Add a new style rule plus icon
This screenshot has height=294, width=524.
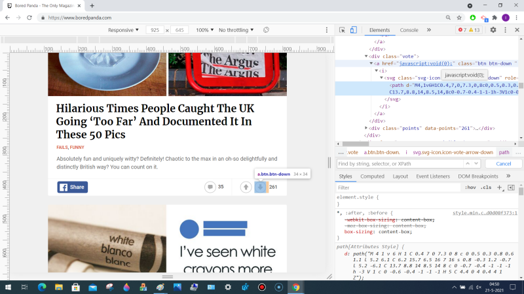[x=499, y=188]
